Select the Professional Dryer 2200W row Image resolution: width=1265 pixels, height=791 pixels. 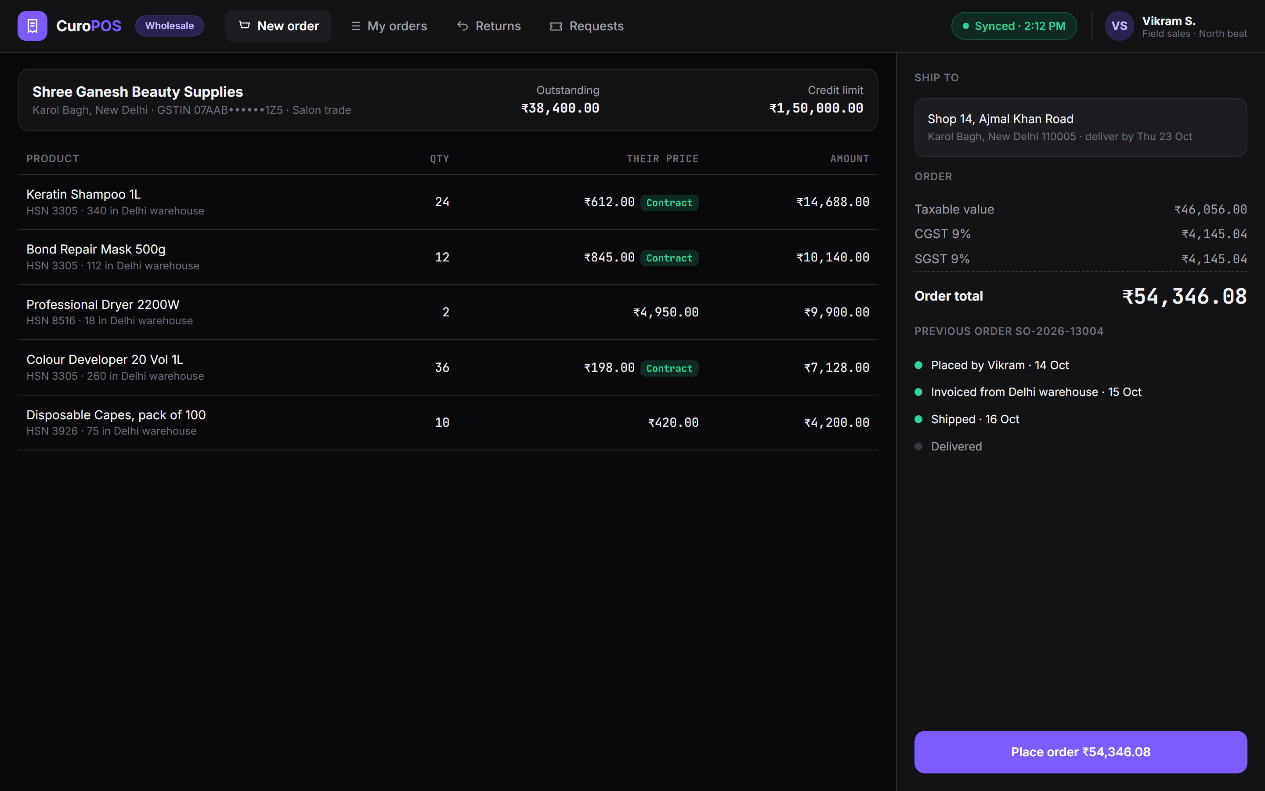pyautogui.click(x=448, y=312)
